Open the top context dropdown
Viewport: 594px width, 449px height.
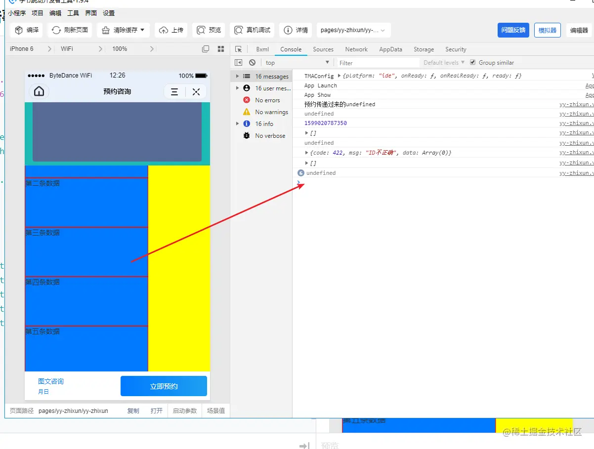pyautogui.click(x=297, y=63)
